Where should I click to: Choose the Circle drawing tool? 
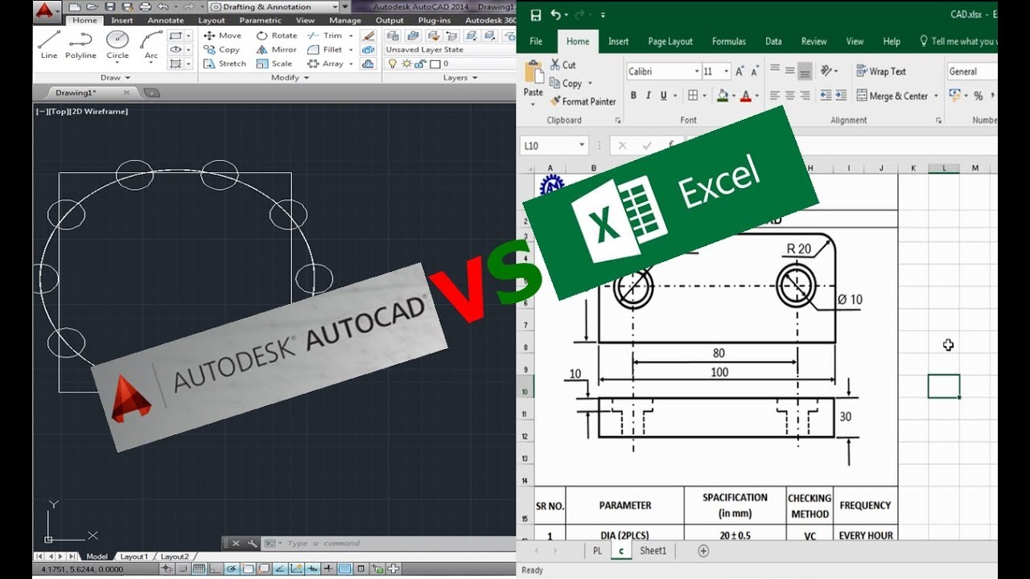117,45
